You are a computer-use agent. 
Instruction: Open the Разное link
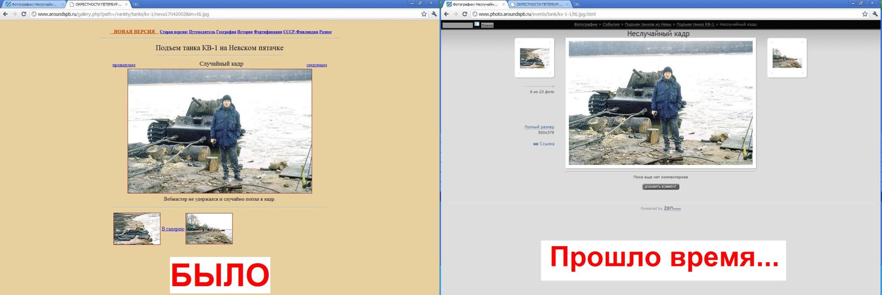(x=325, y=32)
